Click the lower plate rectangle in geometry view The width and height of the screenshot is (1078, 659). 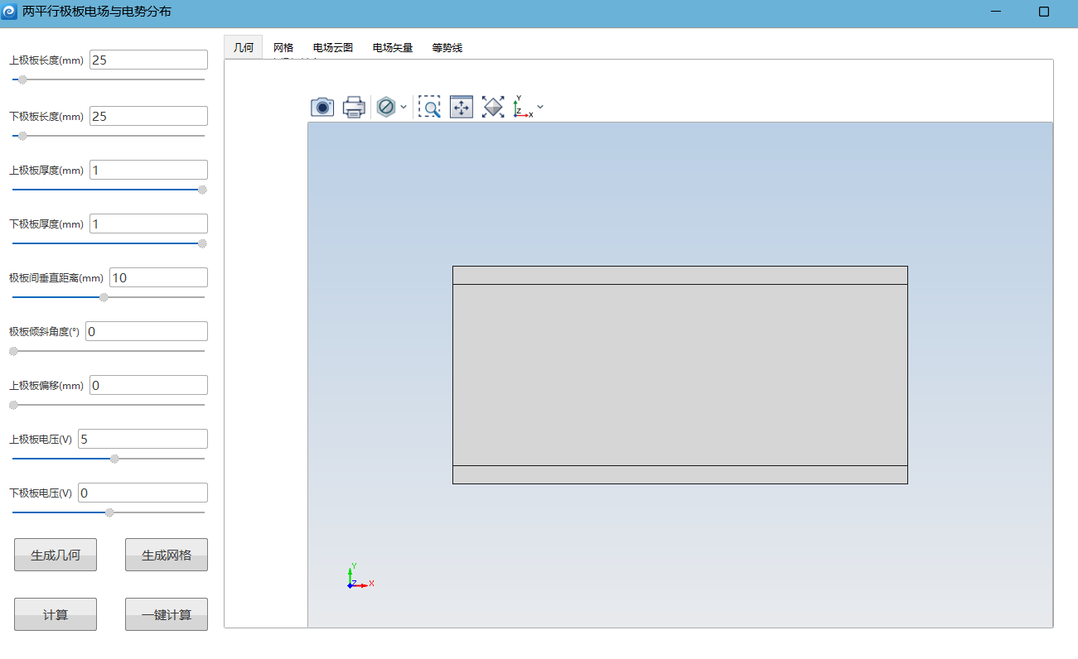[x=680, y=474]
